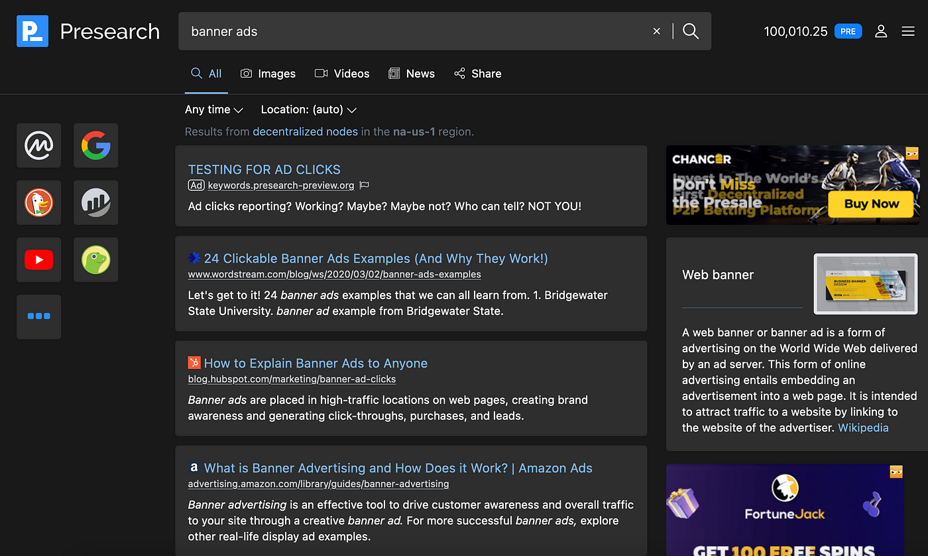This screenshot has width=928, height=556.
Task: Select the Google search provider icon
Action: point(95,145)
